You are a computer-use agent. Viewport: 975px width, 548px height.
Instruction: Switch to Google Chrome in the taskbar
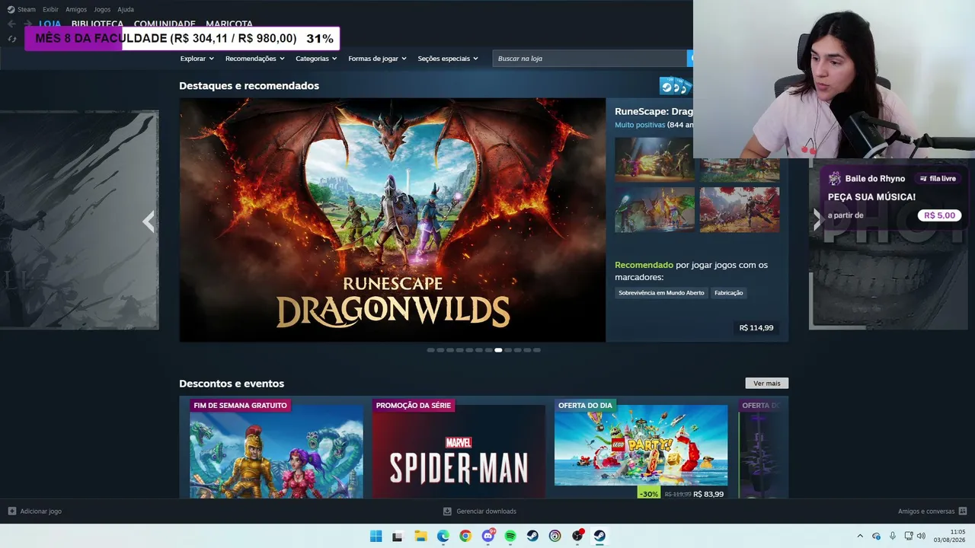[465, 536]
